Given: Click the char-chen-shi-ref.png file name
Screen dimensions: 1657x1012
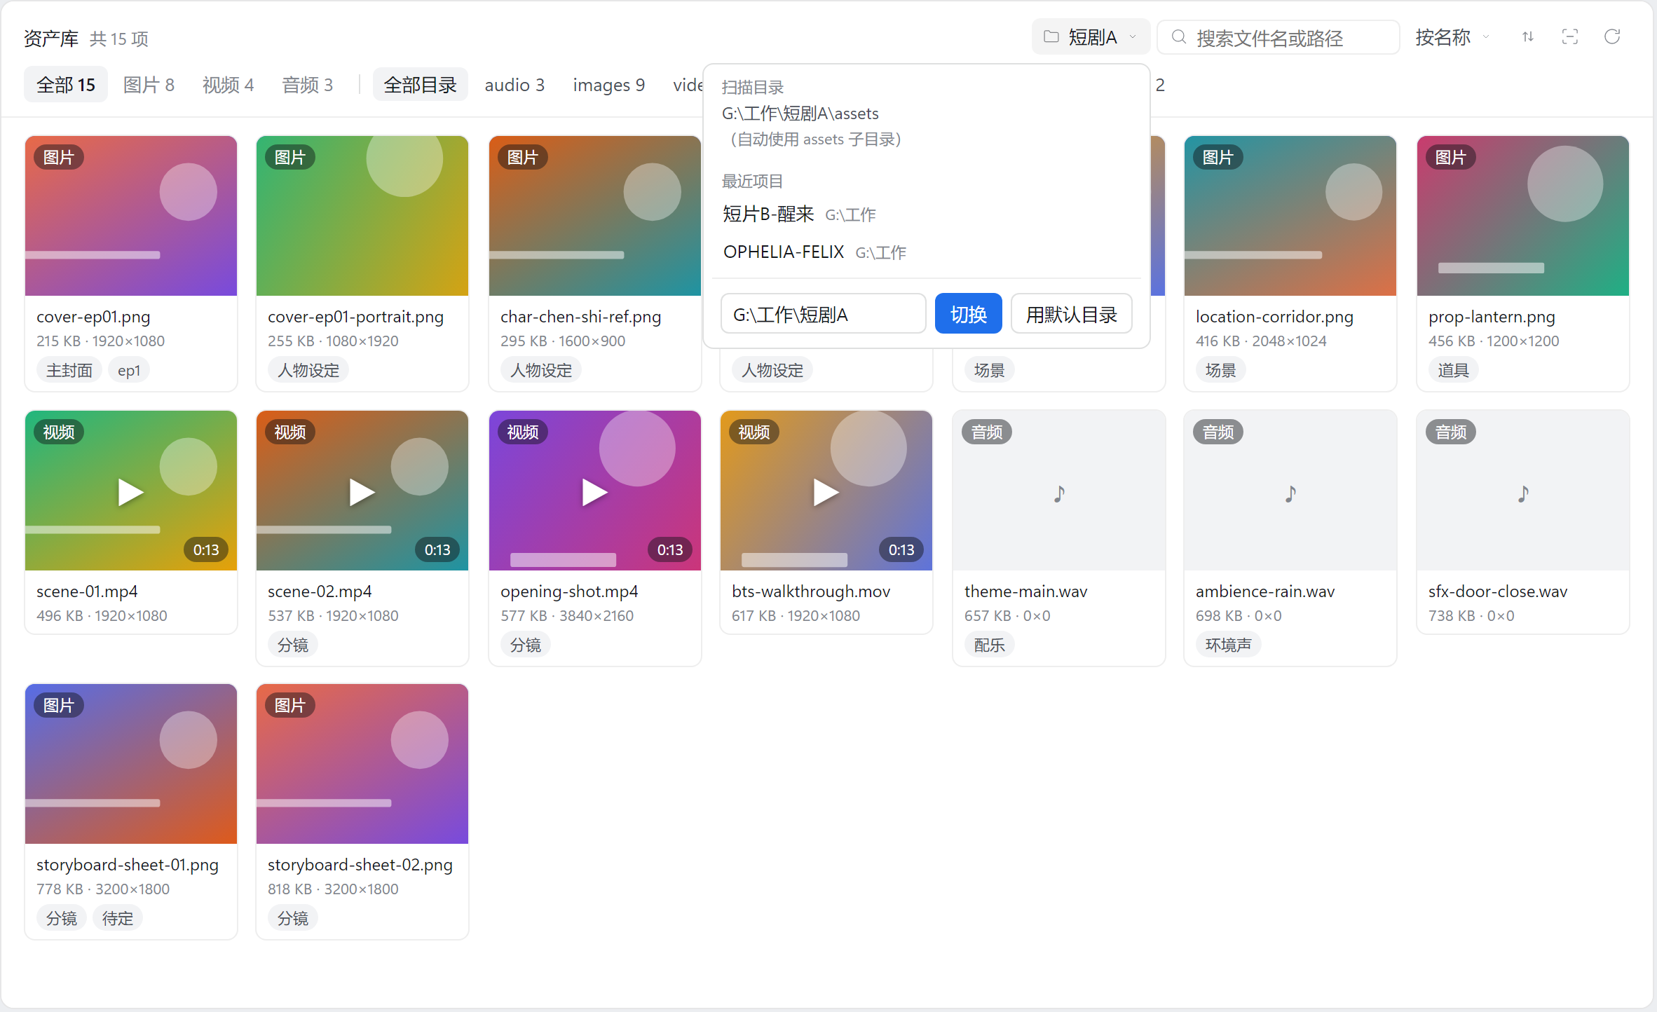Looking at the screenshot, I should click(x=580, y=317).
